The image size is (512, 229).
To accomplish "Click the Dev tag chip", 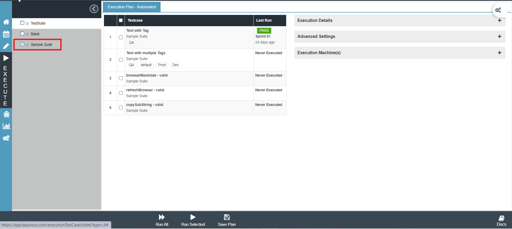I will [175, 65].
